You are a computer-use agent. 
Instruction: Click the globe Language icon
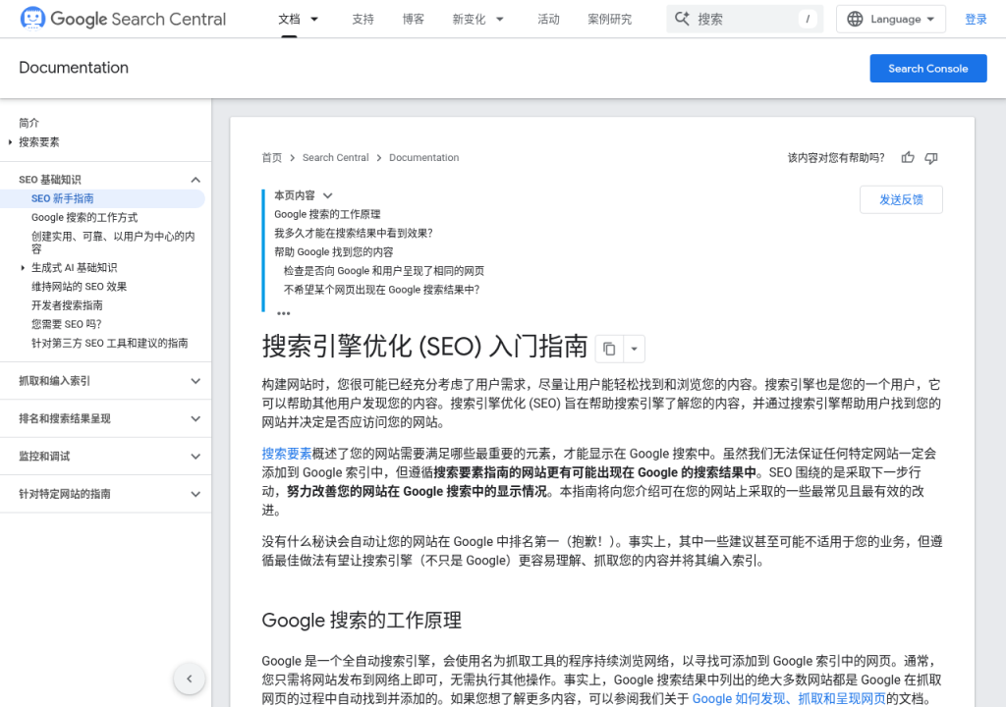[x=855, y=20]
